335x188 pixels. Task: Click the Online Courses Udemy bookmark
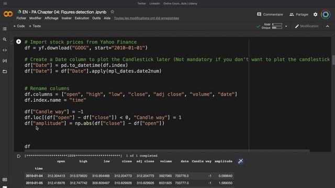tap(180, 4)
